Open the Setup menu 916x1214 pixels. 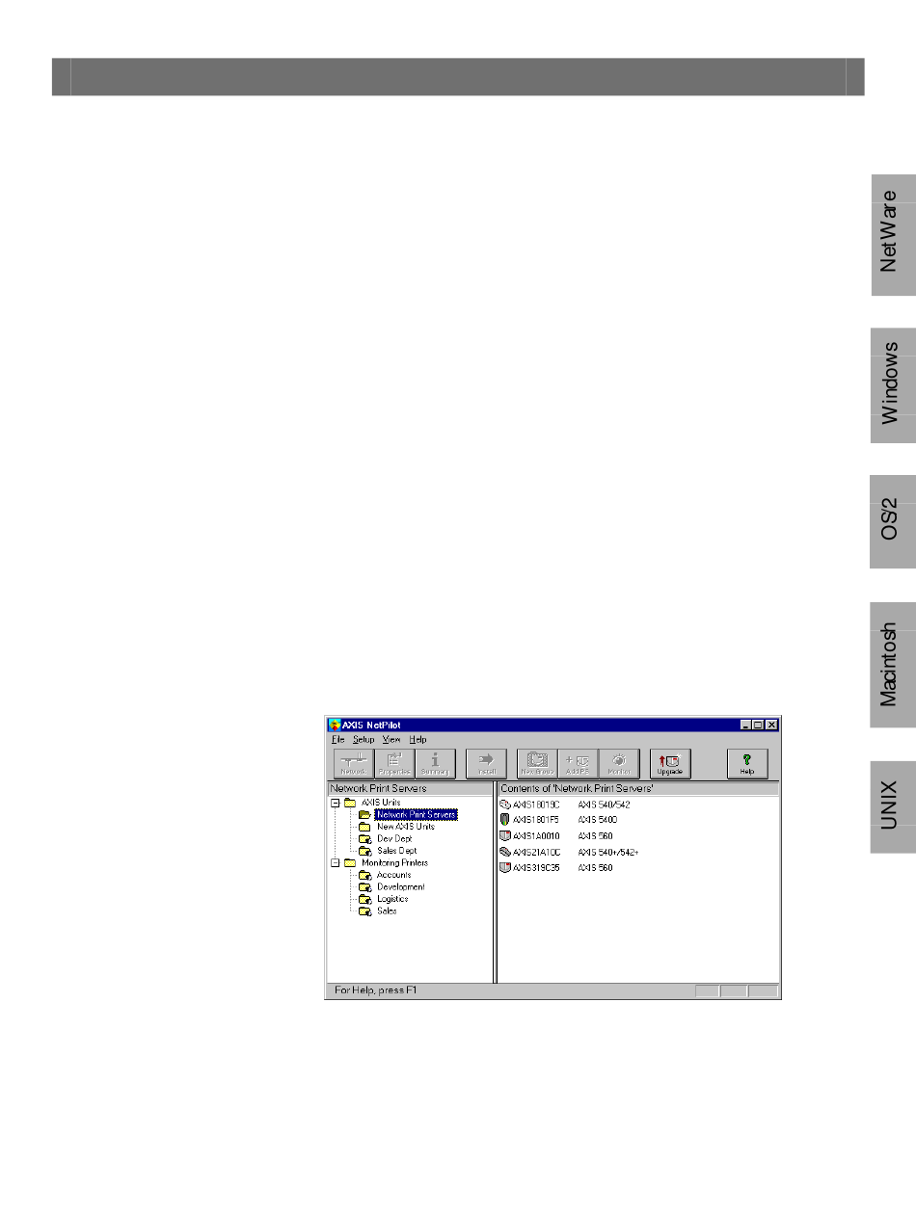(364, 740)
